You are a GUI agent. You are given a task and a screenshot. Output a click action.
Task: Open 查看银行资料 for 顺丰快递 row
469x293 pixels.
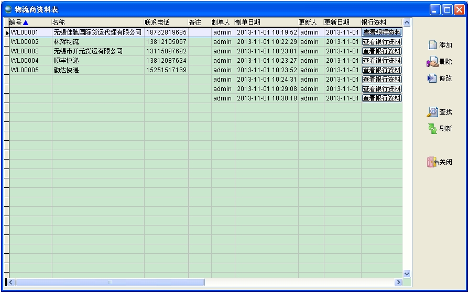point(381,61)
